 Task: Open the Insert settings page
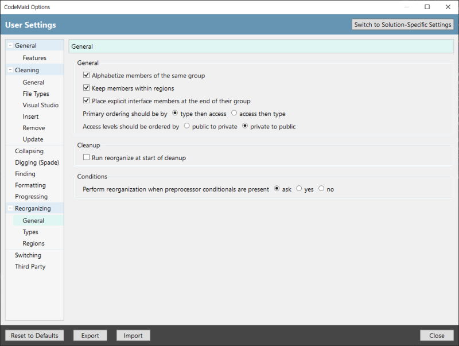(31, 116)
